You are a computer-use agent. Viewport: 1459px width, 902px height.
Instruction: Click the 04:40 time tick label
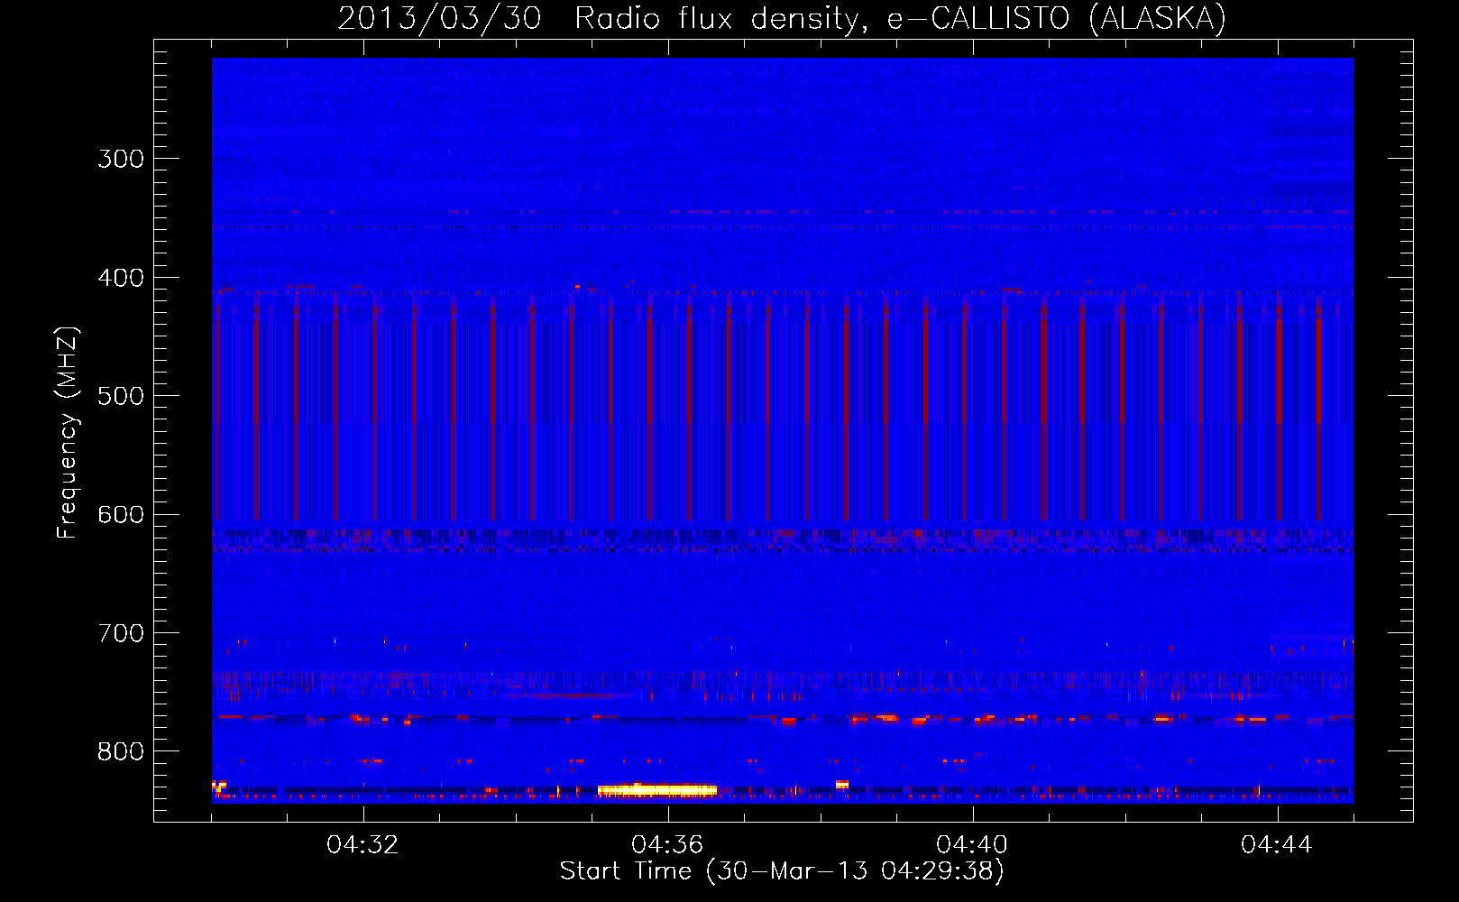coord(972,845)
